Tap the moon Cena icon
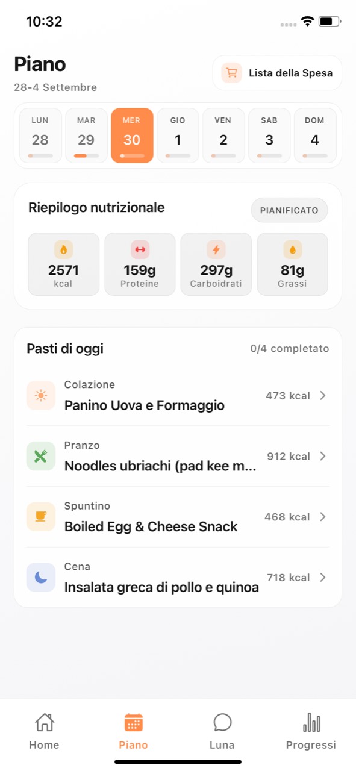356x771 pixels. click(41, 578)
